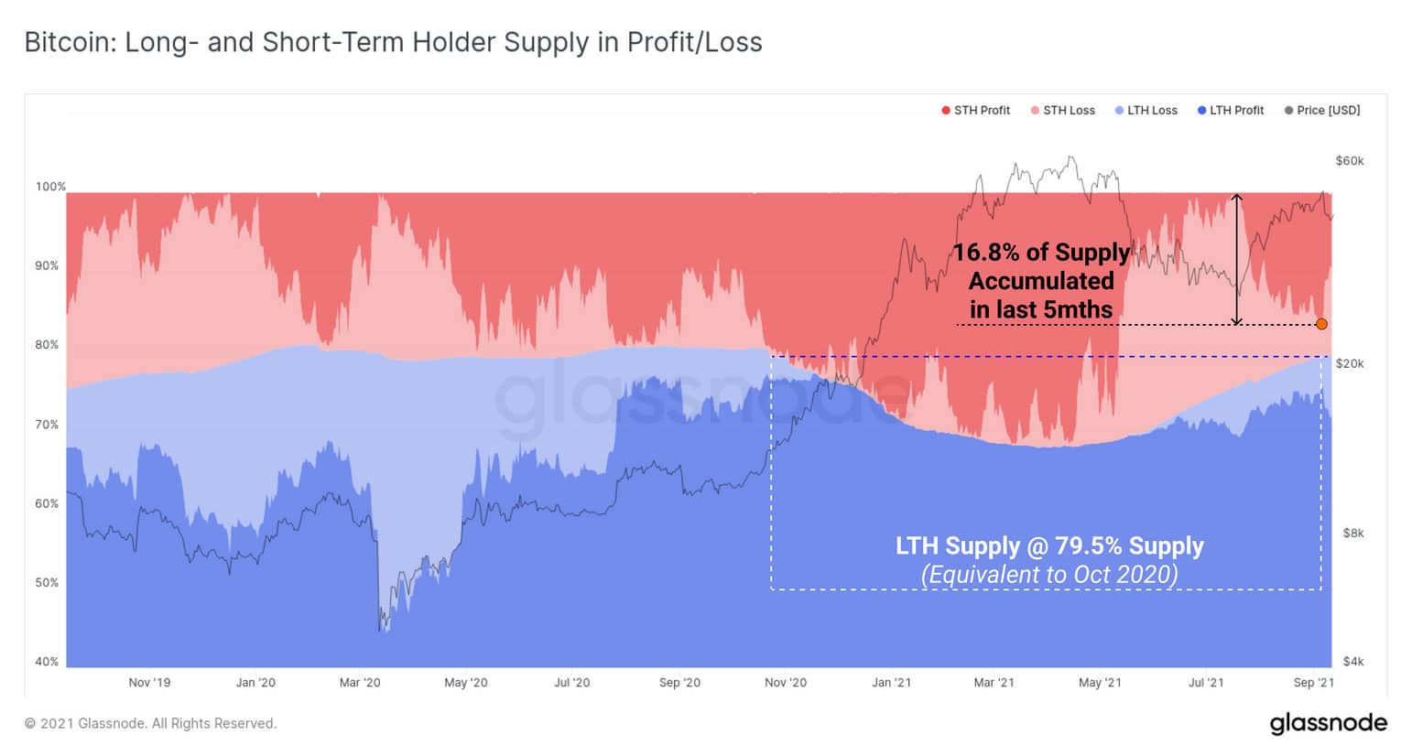Viewport: 1401px width, 745px height.
Task: Click the Equivalent to Oct 2020 text
Action: [x=1049, y=575]
